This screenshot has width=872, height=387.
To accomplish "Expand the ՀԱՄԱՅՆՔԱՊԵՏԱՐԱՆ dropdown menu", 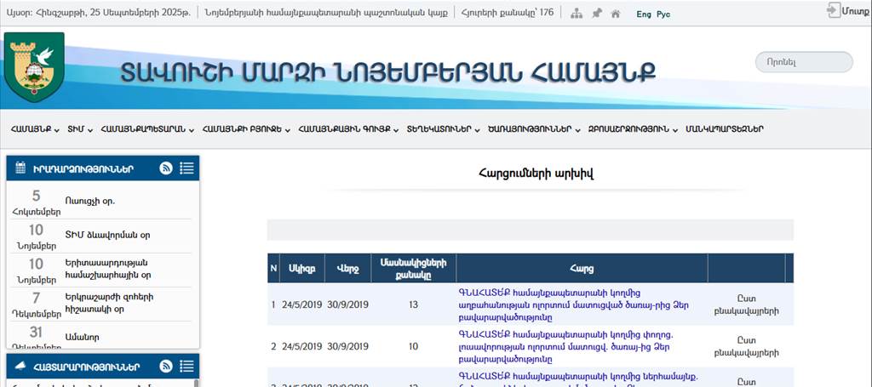I will 146,129.
